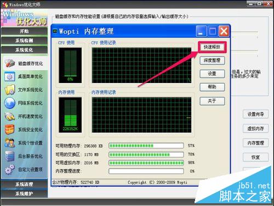Select the 桌面菜单优化 sidebar icon
This screenshot has height=206, width=274.
[9, 77]
